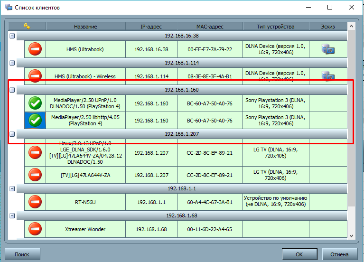Click settings icon for HMS (Ultrabook) - Wireless
This screenshot has width=364, height=262.
tap(328, 76)
